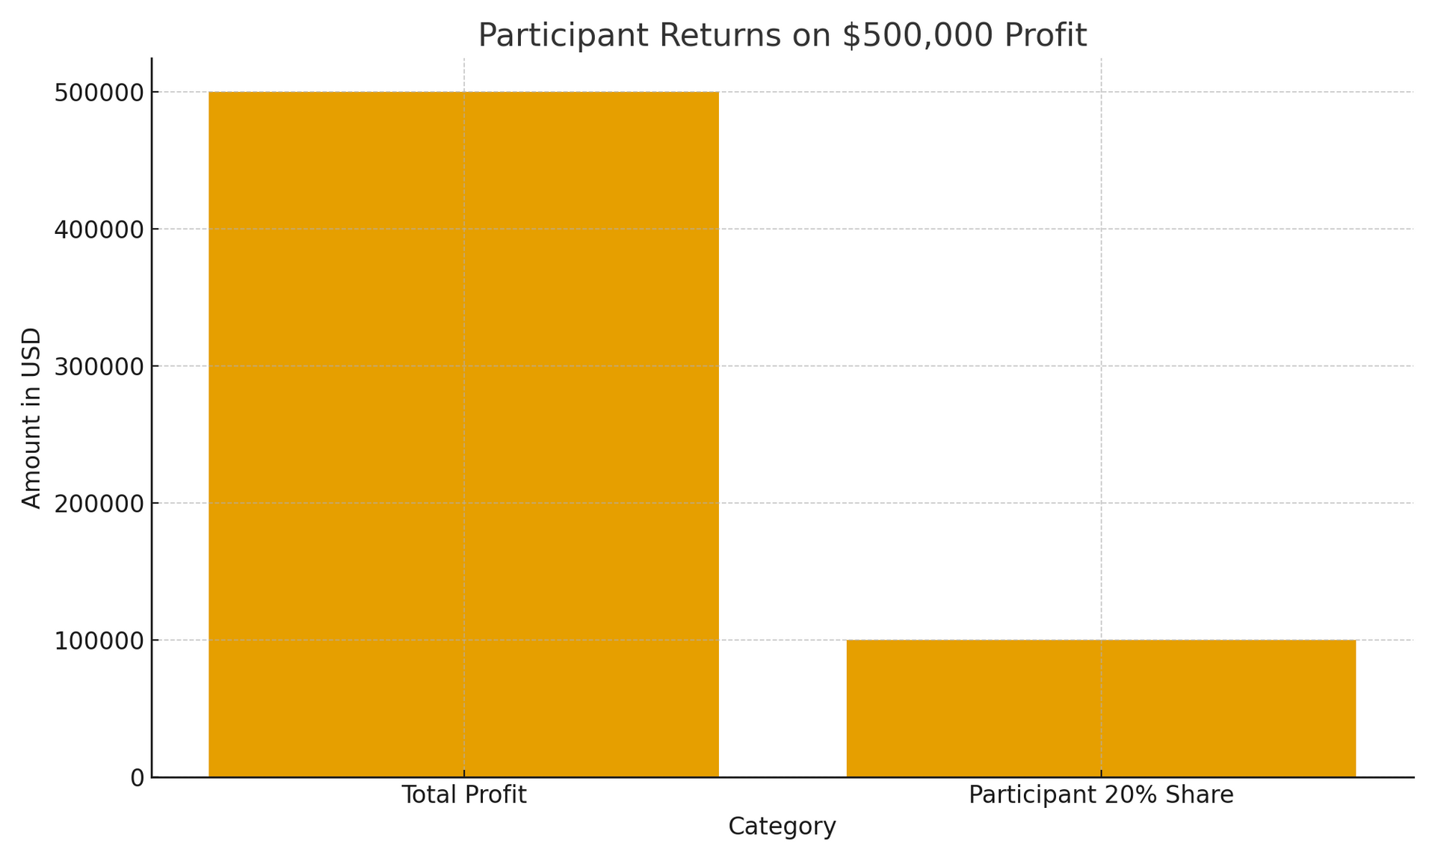The height and width of the screenshot is (861, 1435).
Task: Click the 100000 y-axis tick label
Action: tap(99, 641)
